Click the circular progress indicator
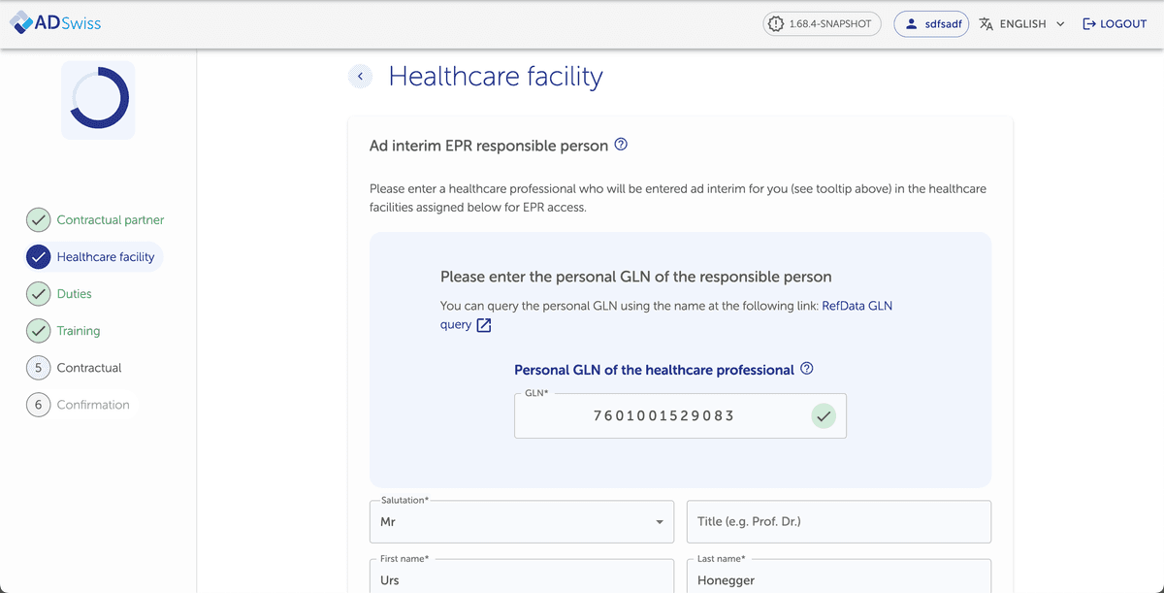Viewport: 1164px width, 593px height. click(98, 99)
